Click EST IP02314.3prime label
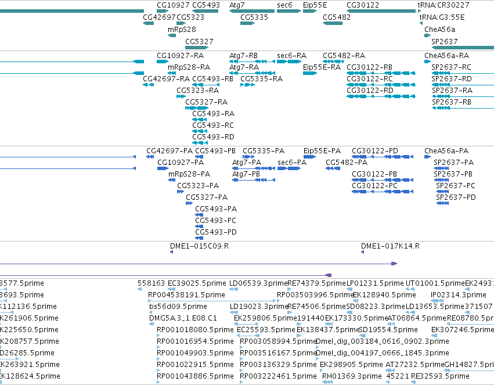This screenshot has height=385, width=494. point(459,295)
